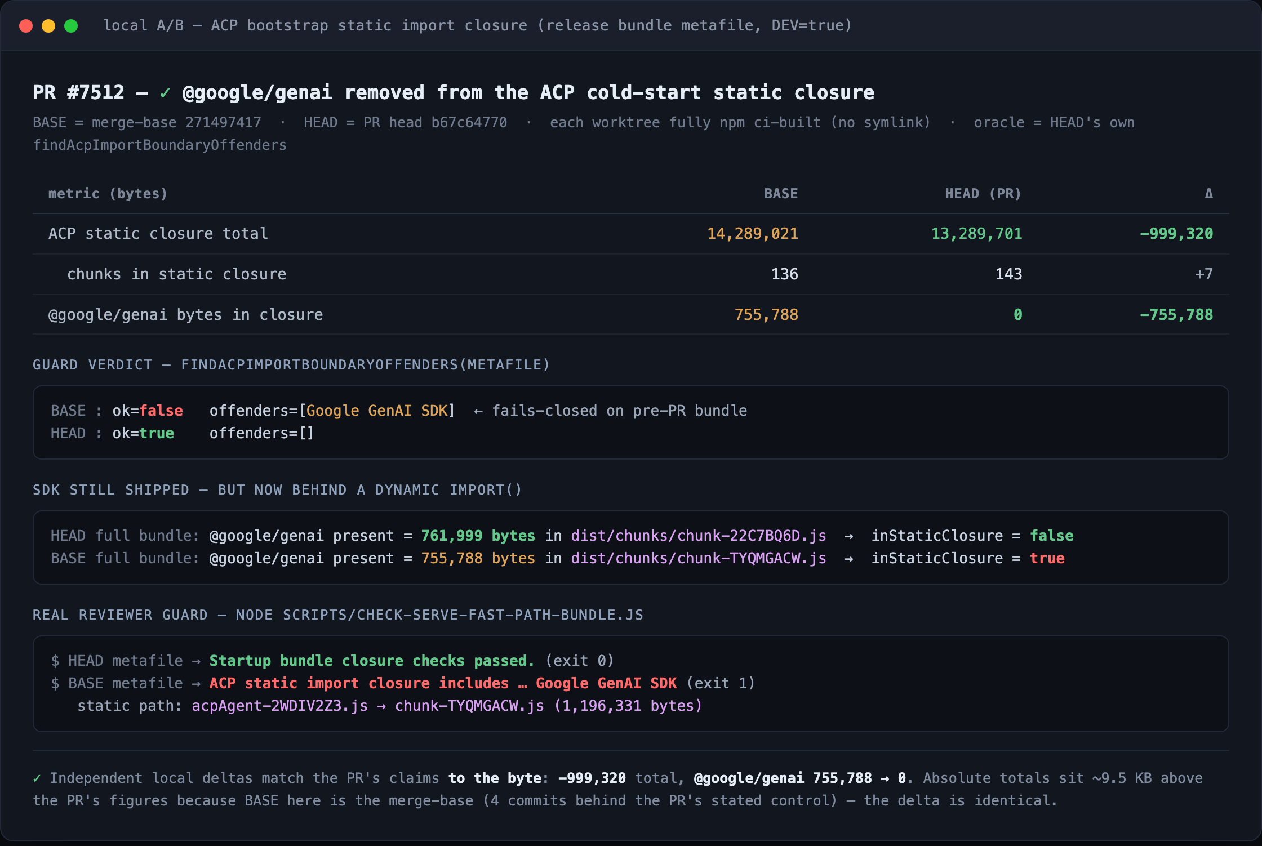This screenshot has height=846, width=1262.
Task: Click the 'HEAD full bundle:' label
Action: click(x=125, y=536)
